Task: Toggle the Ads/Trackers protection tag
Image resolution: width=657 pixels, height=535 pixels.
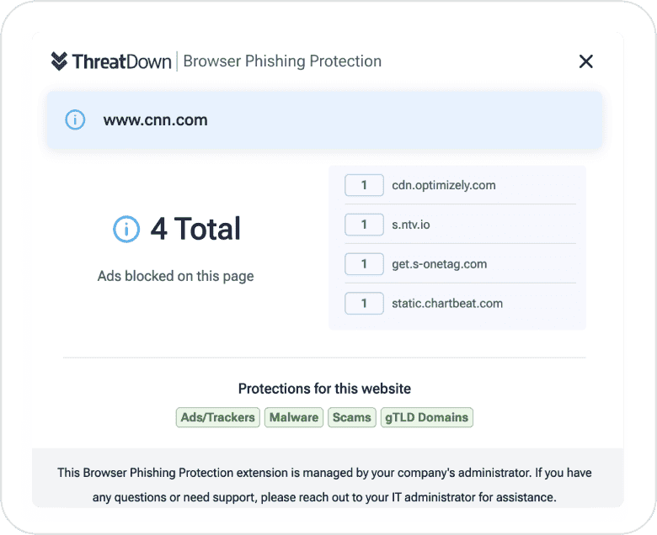Action: (217, 417)
